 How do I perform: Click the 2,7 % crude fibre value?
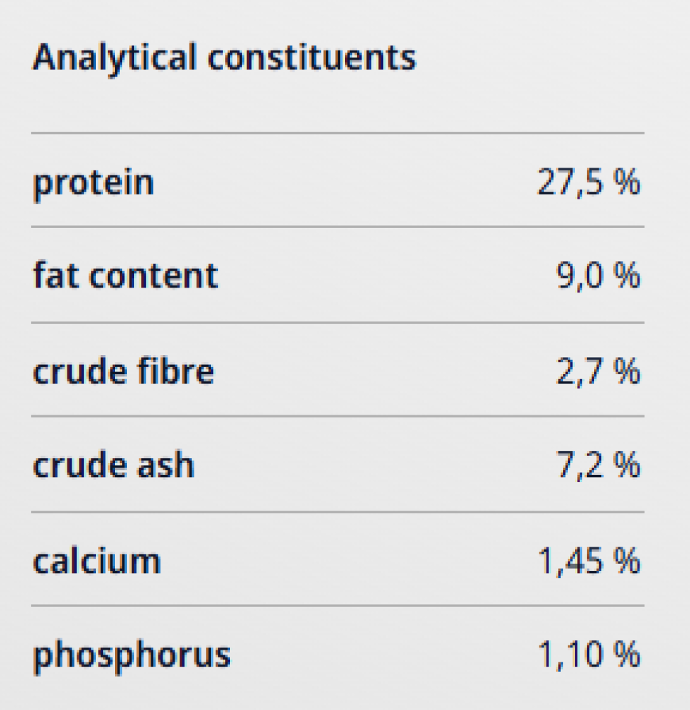coord(597,371)
